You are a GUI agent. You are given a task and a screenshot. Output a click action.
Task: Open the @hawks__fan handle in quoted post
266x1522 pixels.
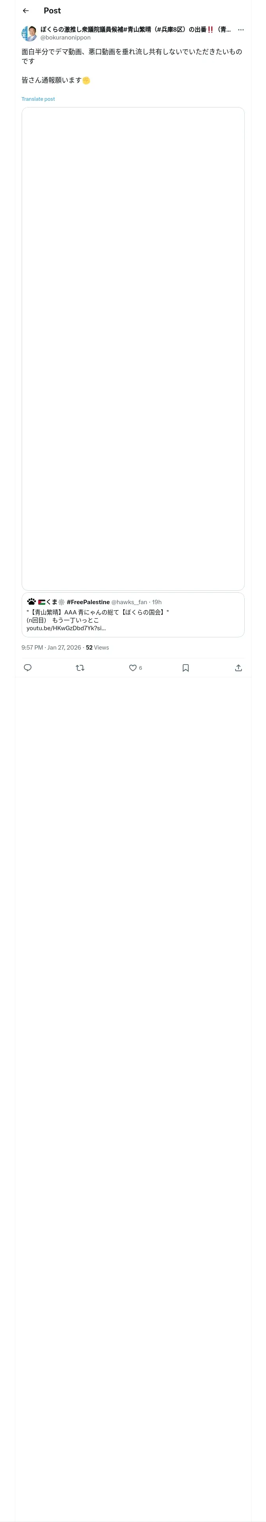[x=129, y=602]
